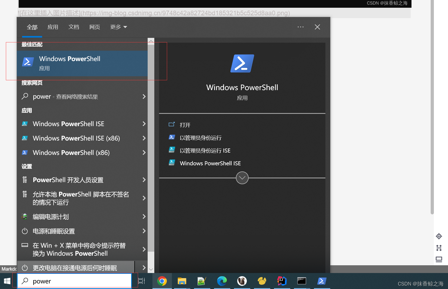
Task: Switch to the 网页 tab
Action: (95, 27)
